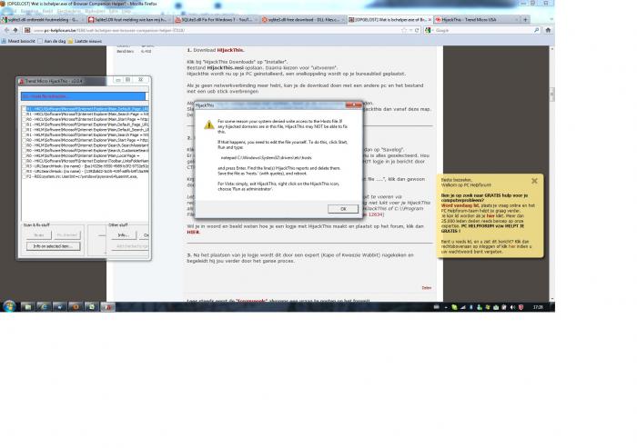Click the HijackThis link in step 1
Viewport: 637px width, 448px height.
230,50
